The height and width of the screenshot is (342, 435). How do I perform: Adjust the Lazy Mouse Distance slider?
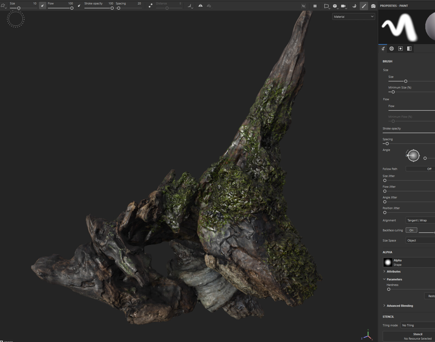coord(169,8)
